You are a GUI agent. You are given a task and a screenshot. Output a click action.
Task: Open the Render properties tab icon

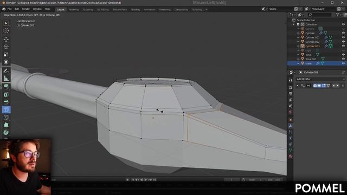pyautogui.click(x=291, y=88)
